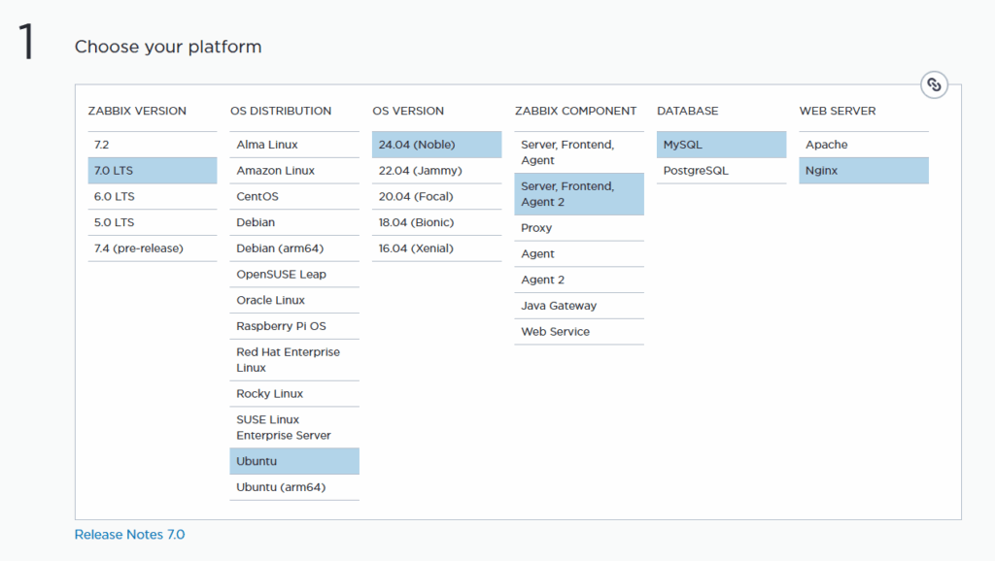Open the Release Notes 7.0 link
The height and width of the screenshot is (561, 995).
pyautogui.click(x=129, y=535)
